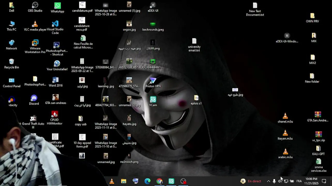
Task: Open the MIX2 folder
Action: pos(313,59)
